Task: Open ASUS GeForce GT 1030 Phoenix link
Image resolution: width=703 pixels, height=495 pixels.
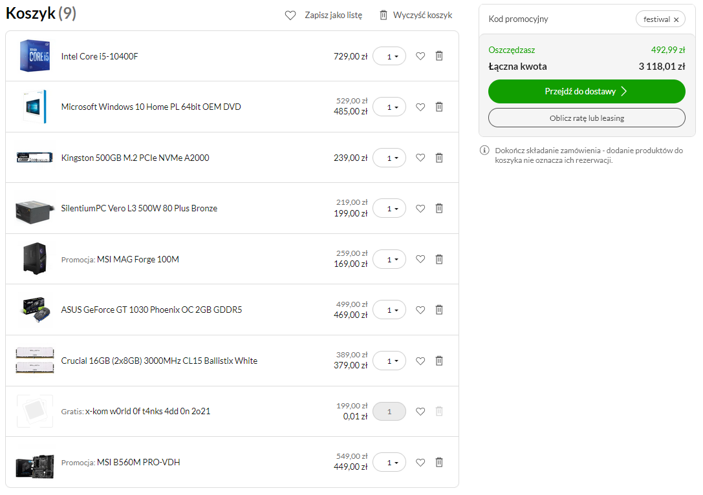Action: coord(151,310)
